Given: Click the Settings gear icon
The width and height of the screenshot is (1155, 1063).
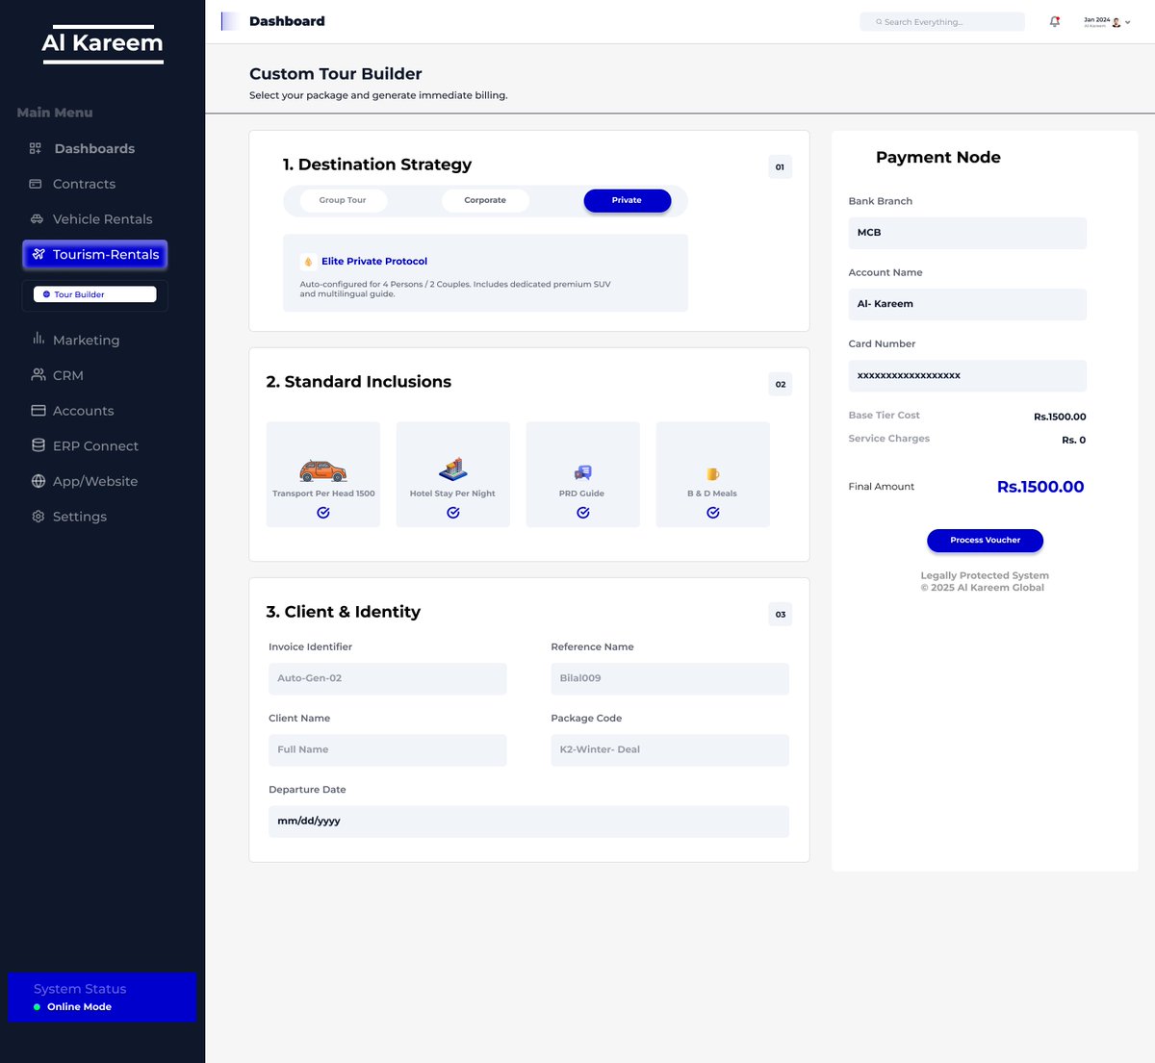Looking at the screenshot, I should [x=38, y=517].
